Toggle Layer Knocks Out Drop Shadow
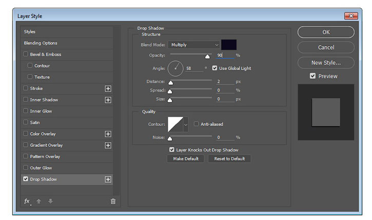The height and width of the screenshot is (220, 372). click(x=172, y=149)
